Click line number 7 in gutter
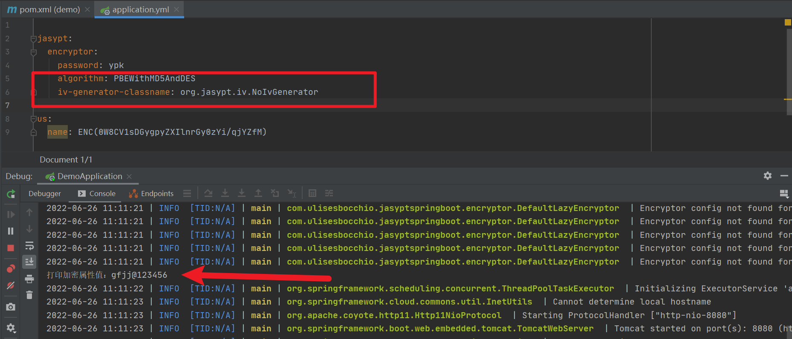This screenshot has height=339, width=792. [x=7, y=105]
